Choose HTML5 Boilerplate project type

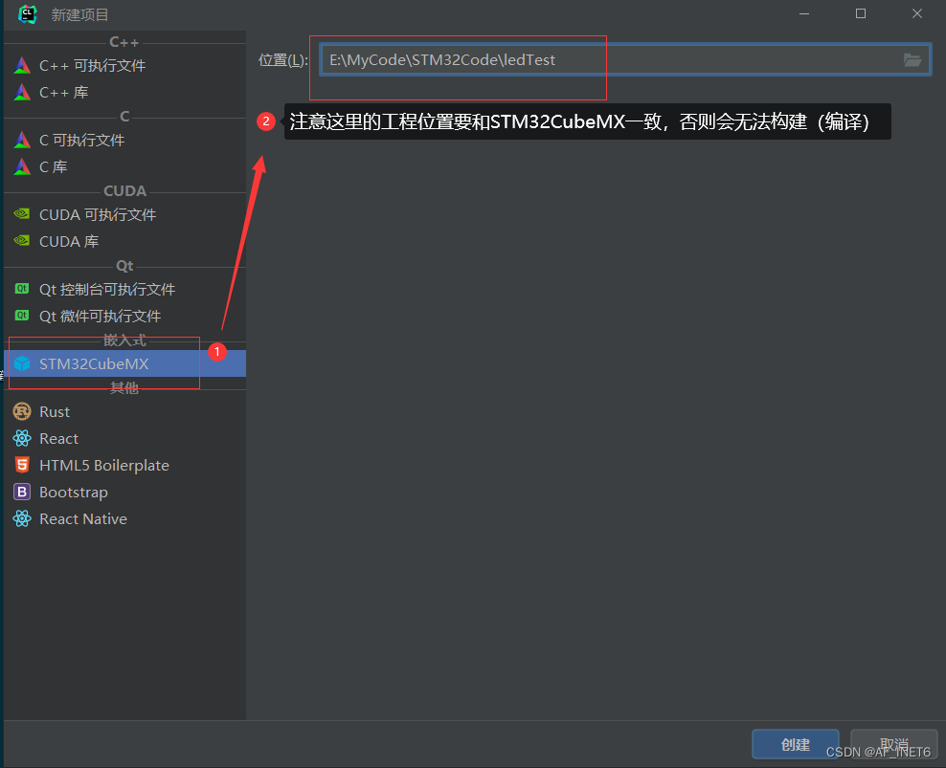click(x=124, y=466)
